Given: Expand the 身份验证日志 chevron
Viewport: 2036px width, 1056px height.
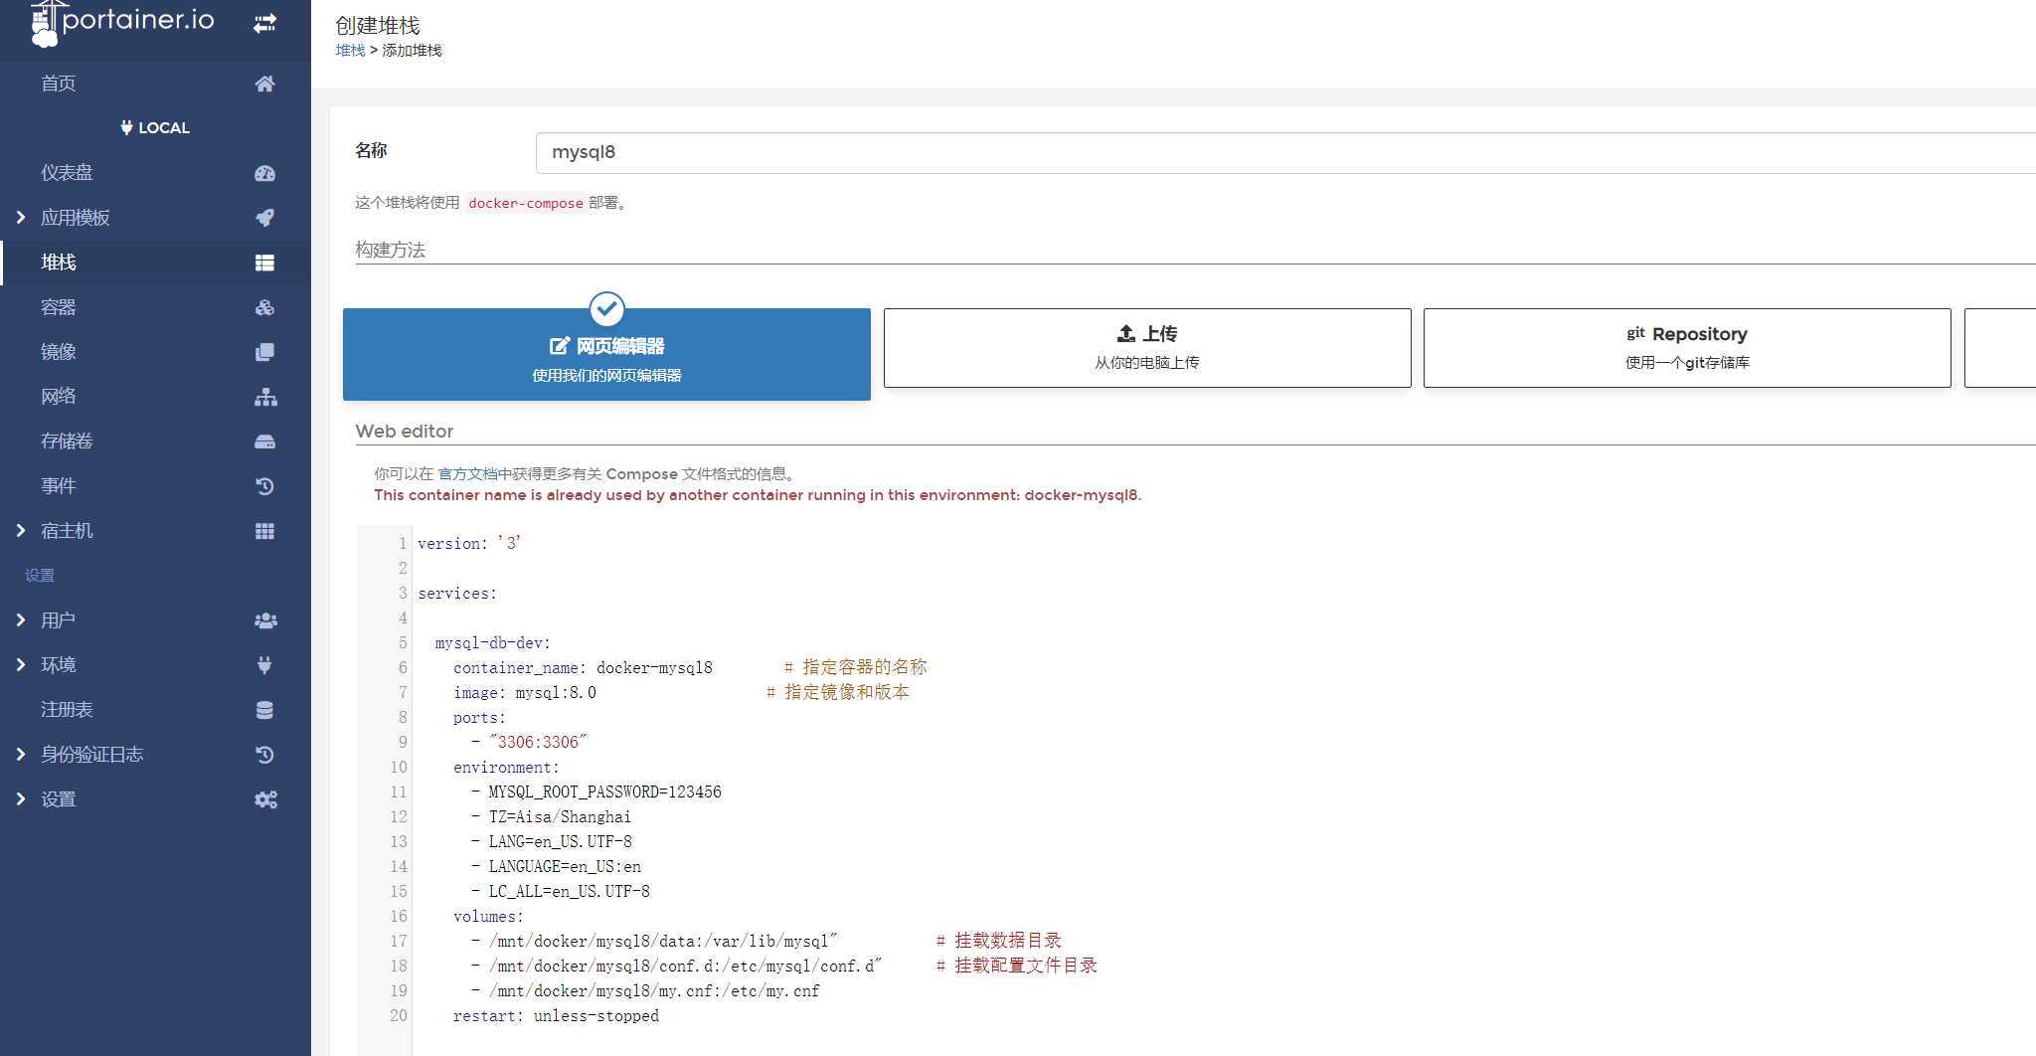Looking at the screenshot, I should [21, 754].
